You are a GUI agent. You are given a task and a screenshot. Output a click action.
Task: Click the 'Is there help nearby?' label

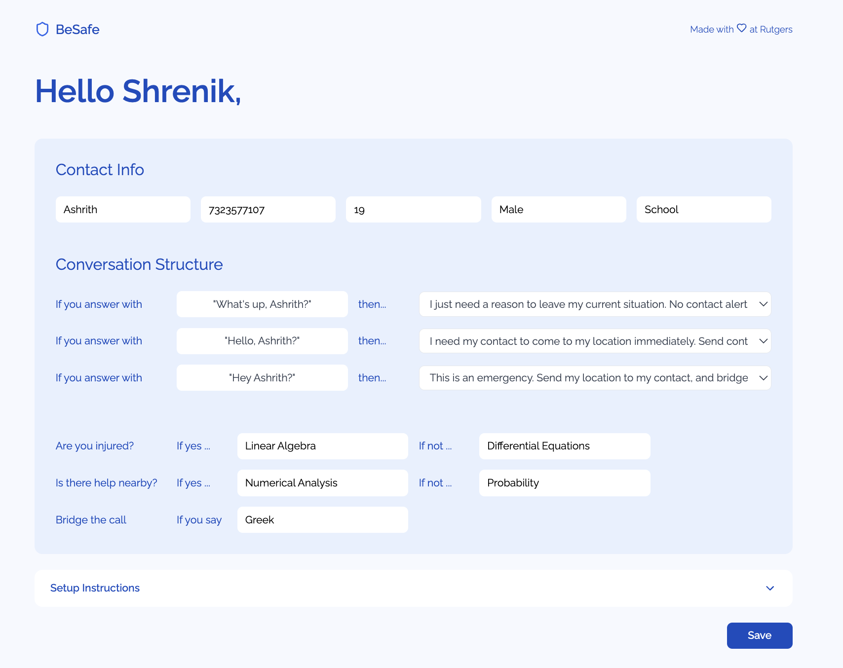[x=107, y=483]
